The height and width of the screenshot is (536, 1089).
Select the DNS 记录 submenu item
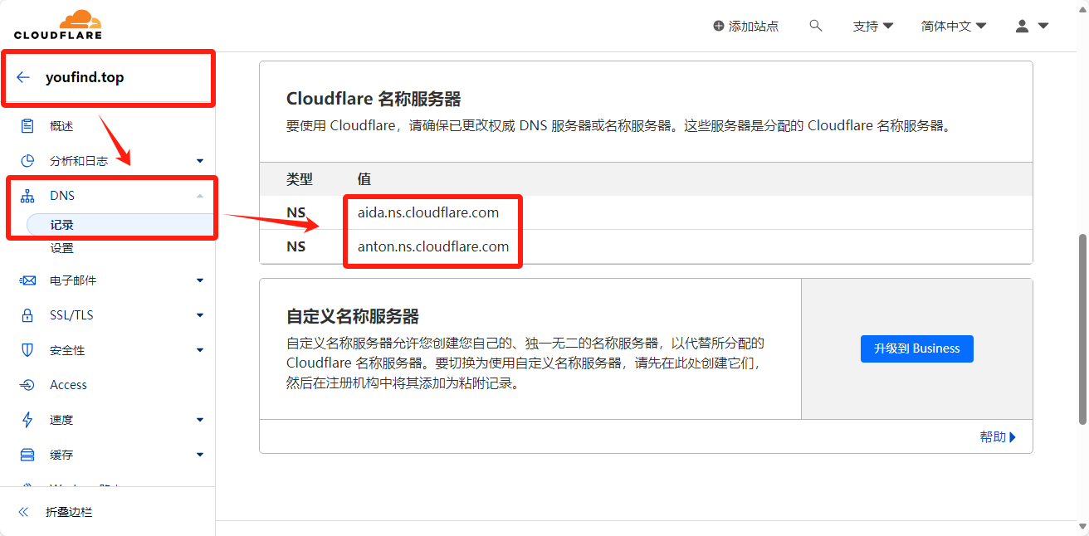click(62, 225)
